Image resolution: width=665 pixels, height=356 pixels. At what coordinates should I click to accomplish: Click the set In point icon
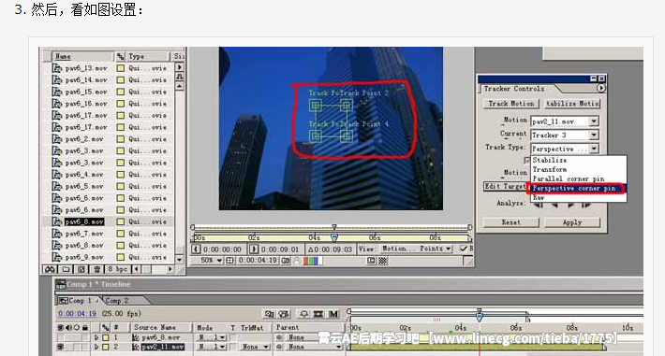(196, 249)
